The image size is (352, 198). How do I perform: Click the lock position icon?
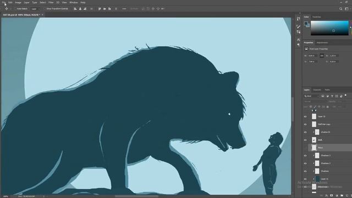[319, 107]
